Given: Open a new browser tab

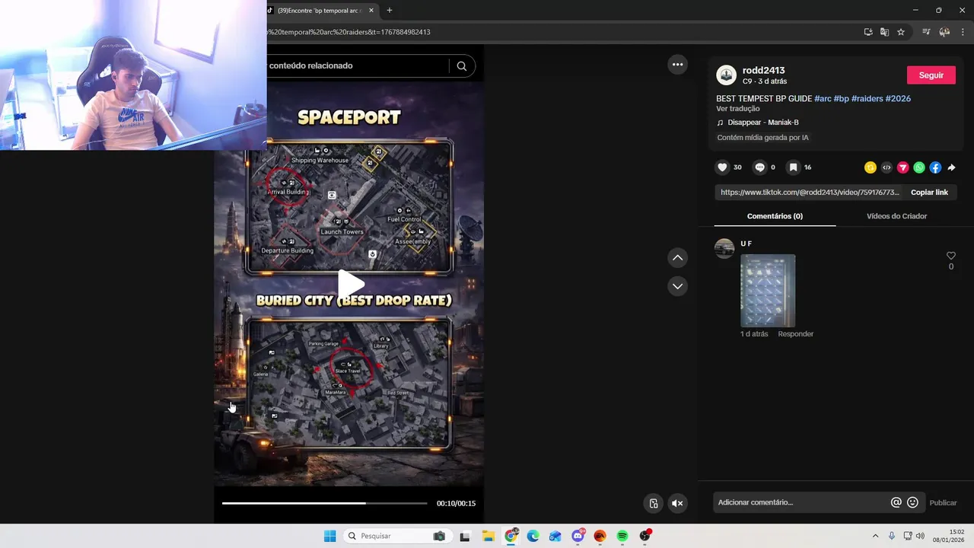Looking at the screenshot, I should click(390, 11).
